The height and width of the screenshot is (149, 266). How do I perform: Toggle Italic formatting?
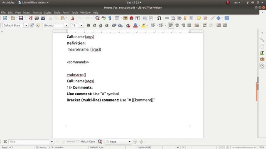tap(94, 25)
